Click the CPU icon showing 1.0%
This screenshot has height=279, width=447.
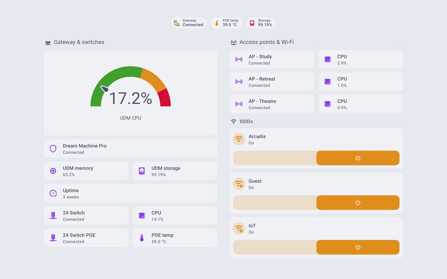(327, 82)
